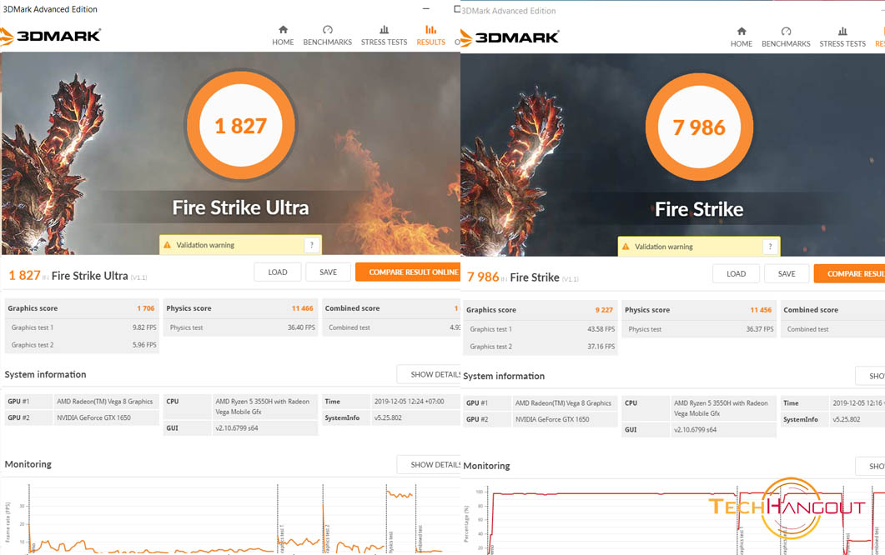Viewport: 885px width, 555px height.
Task: Select Physics test 36.40 FPS row
Action: click(x=241, y=327)
